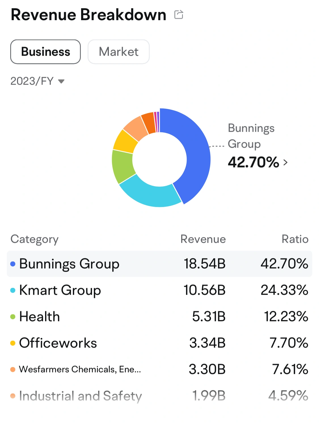Click the 10.56B revenue value

tap(204, 290)
